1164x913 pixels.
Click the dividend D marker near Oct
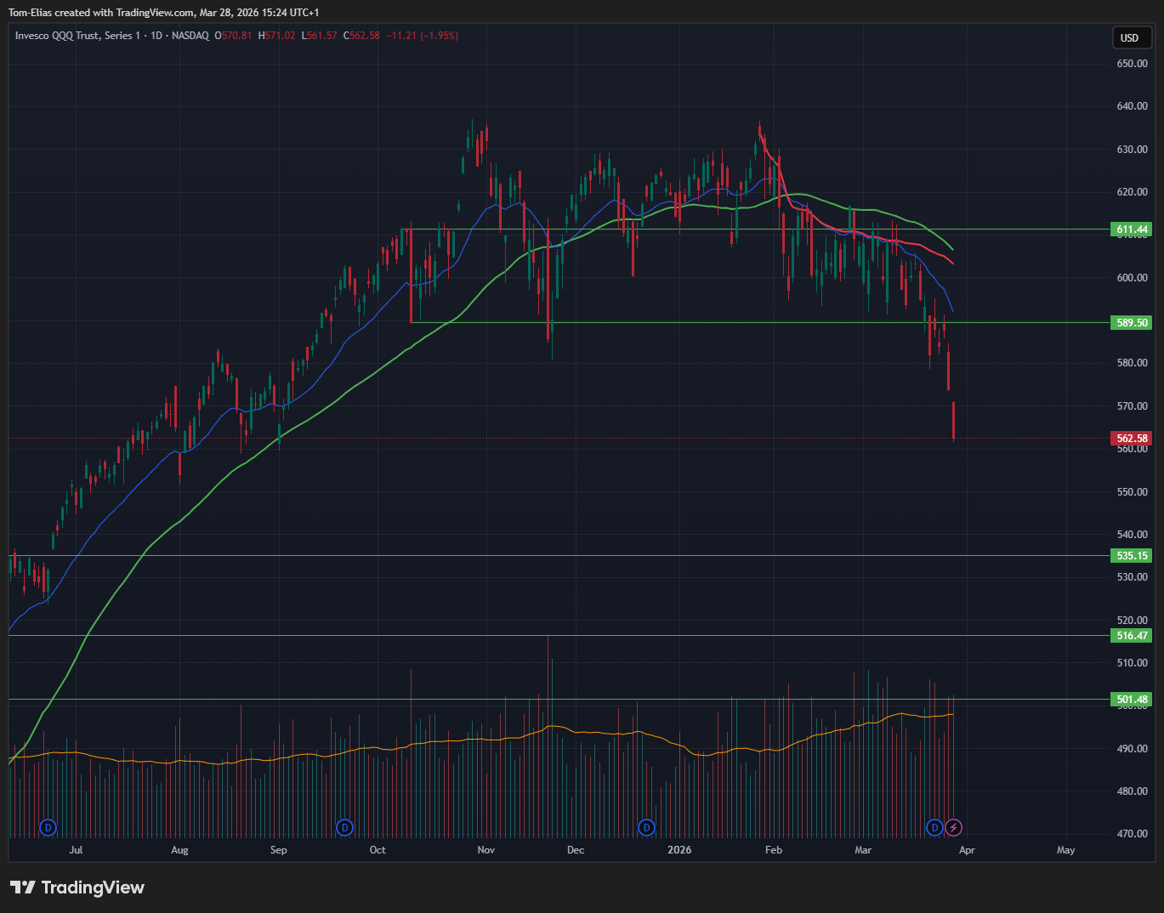[344, 827]
